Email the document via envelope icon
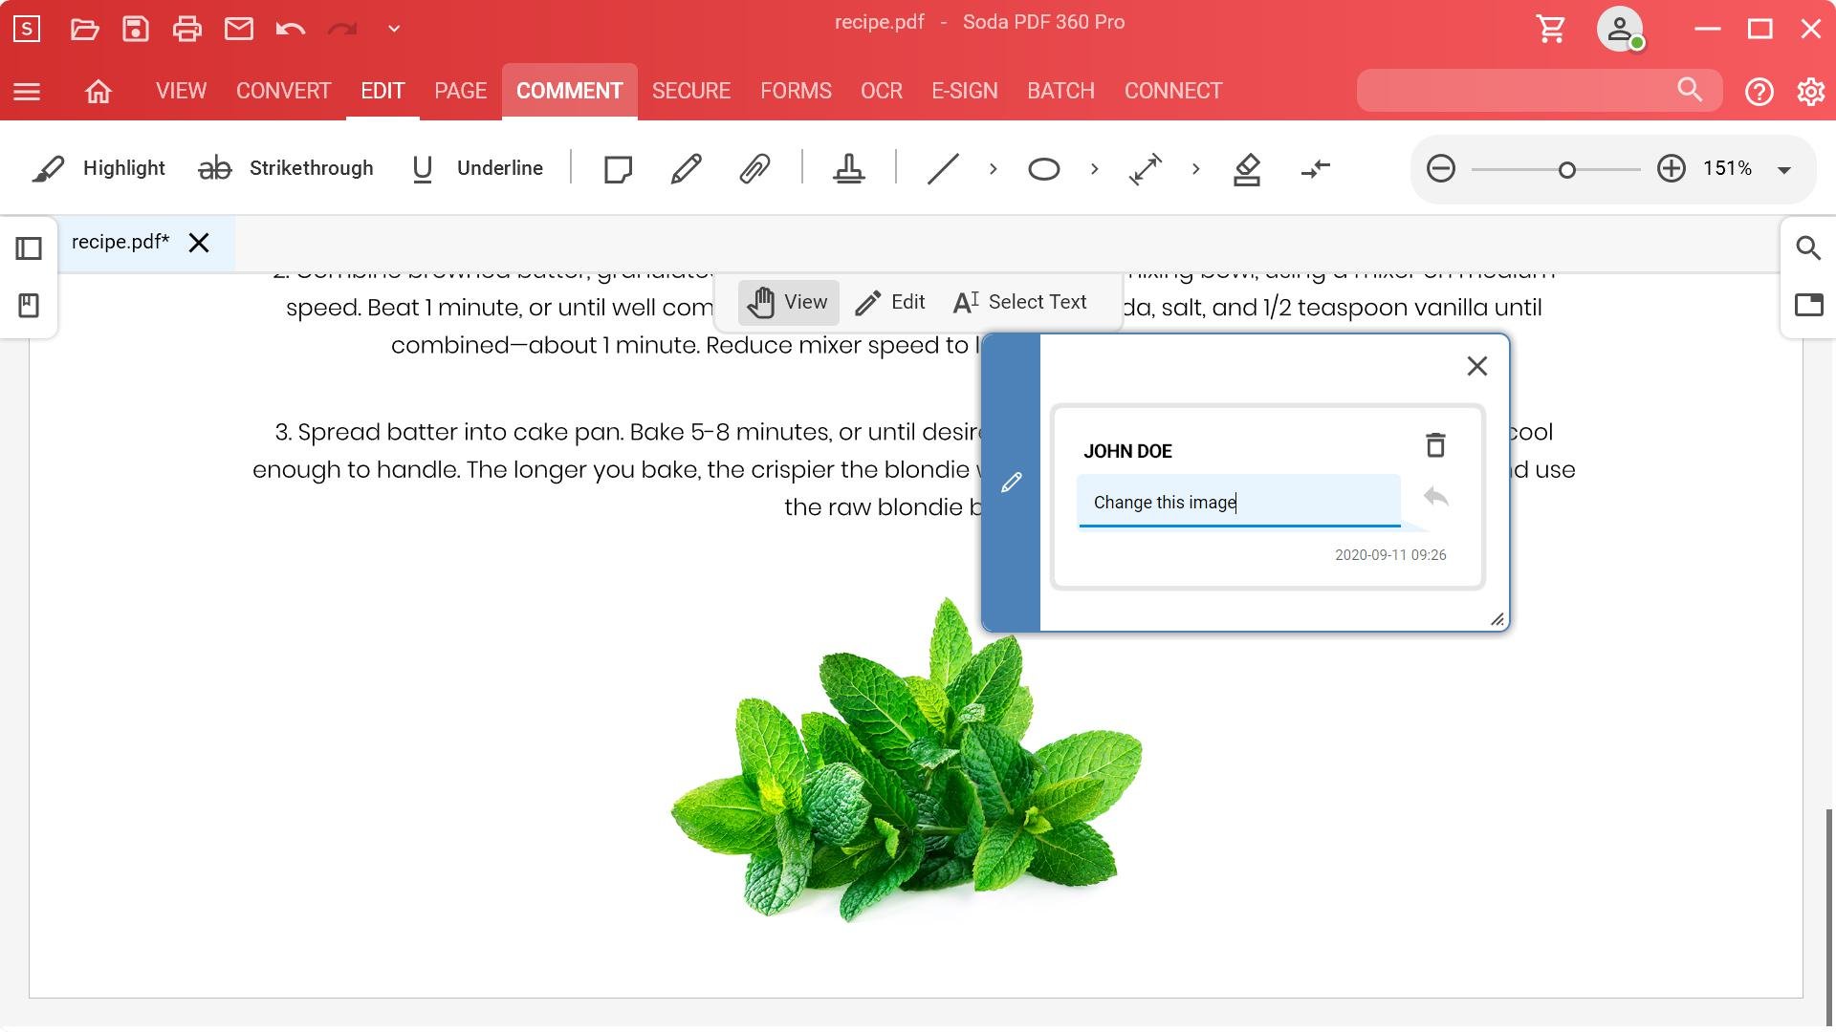This screenshot has width=1836, height=1032. click(x=239, y=29)
